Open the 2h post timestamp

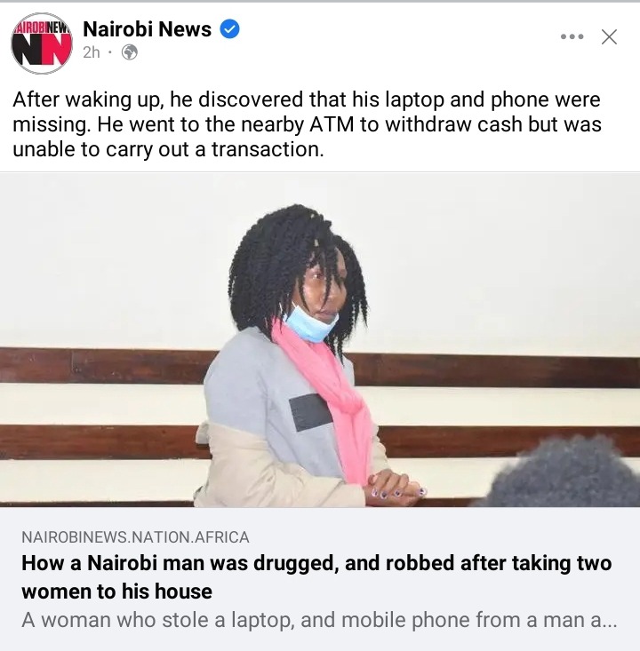92,52
